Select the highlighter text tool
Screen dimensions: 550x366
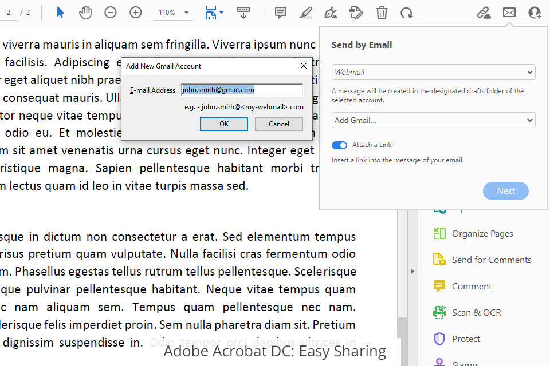[306, 13]
